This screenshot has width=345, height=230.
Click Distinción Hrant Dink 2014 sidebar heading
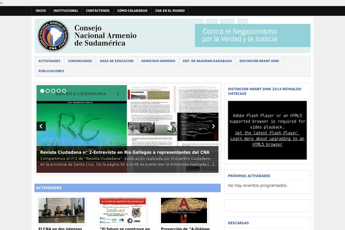[264, 91]
